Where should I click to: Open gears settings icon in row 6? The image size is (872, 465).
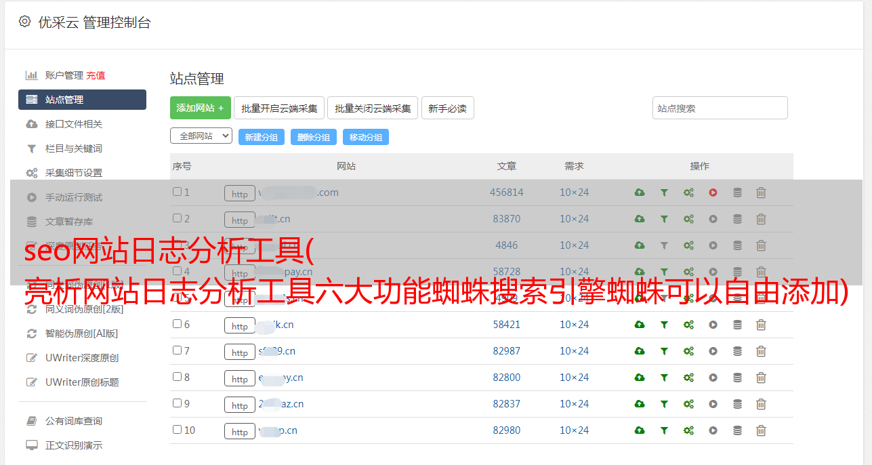coord(688,325)
